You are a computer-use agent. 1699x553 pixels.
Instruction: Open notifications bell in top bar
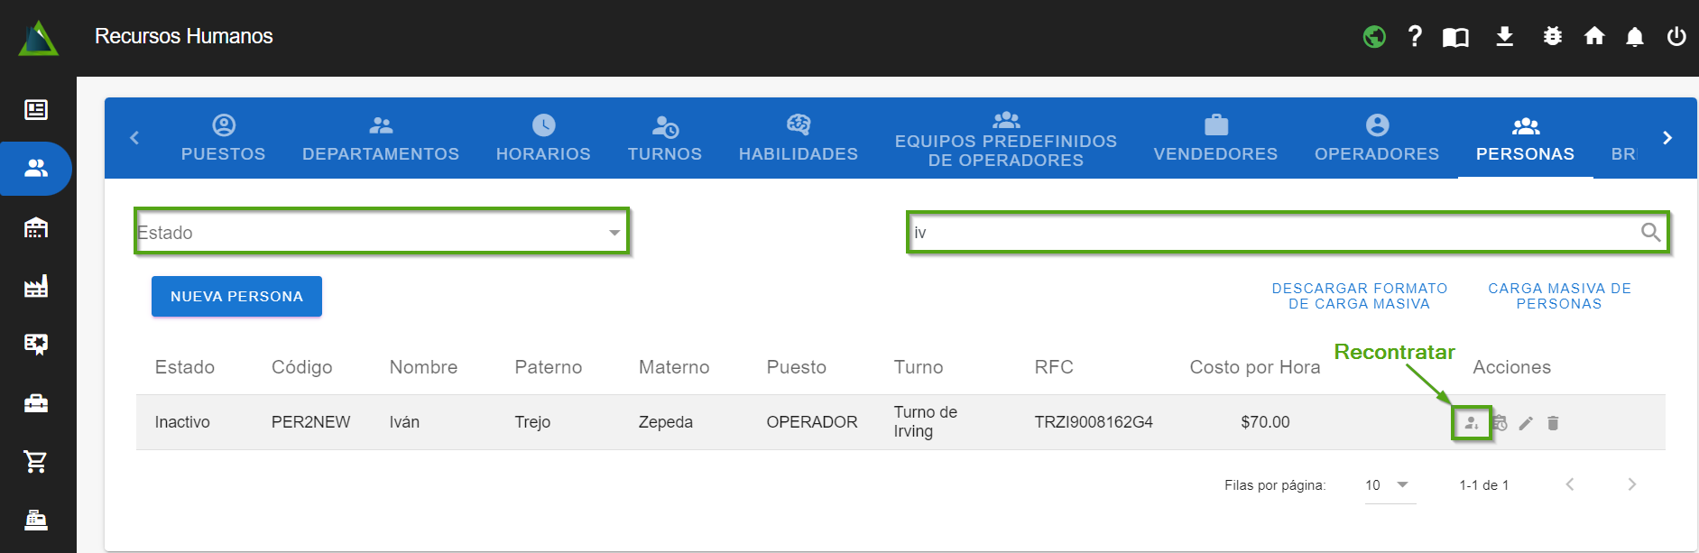pyautogui.click(x=1634, y=36)
